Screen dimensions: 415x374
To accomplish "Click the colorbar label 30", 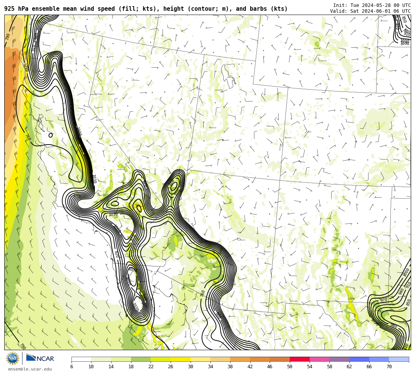I will [191, 367].
